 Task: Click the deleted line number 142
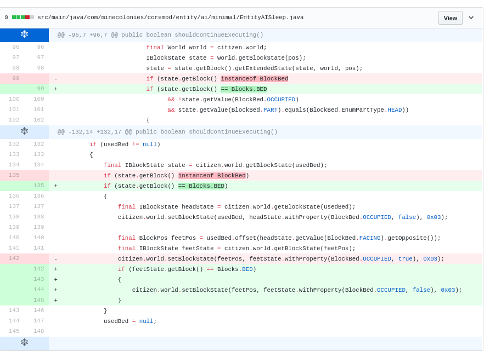14,258
